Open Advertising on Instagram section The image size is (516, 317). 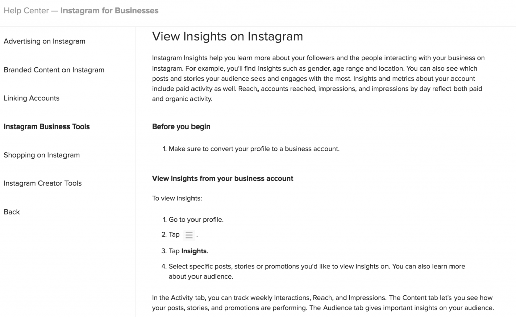tap(44, 41)
